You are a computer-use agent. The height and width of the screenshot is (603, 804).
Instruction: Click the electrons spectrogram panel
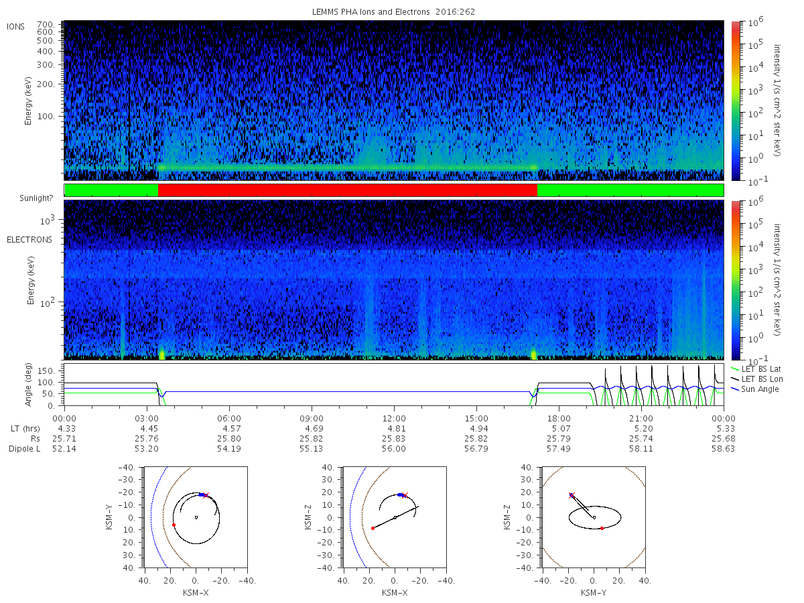(x=394, y=279)
